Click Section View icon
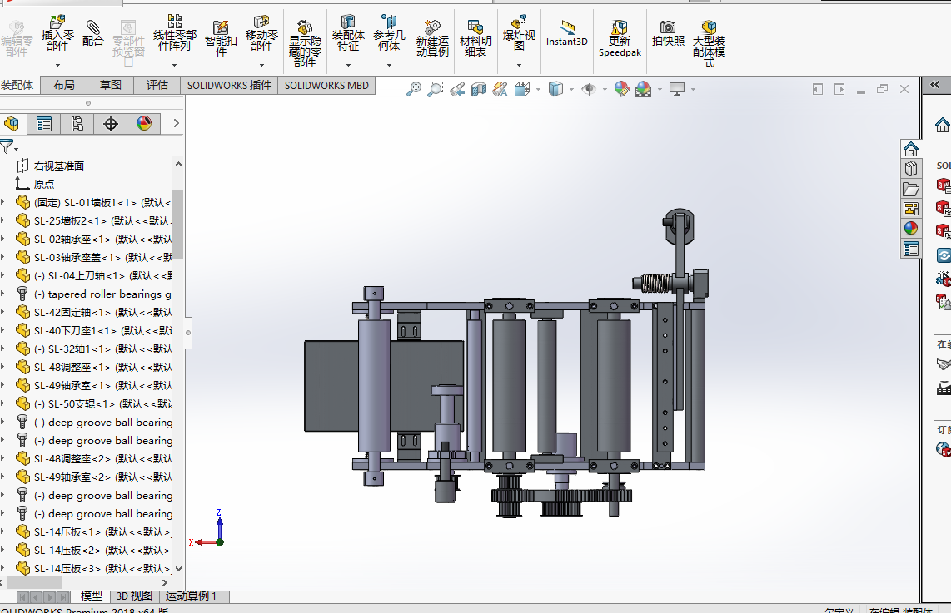The width and height of the screenshot is (951, 613). coord(479,90)
